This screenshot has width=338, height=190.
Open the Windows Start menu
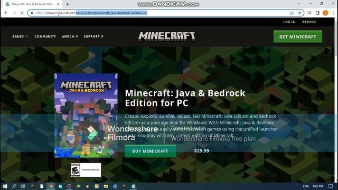click(x=5, y=186)
